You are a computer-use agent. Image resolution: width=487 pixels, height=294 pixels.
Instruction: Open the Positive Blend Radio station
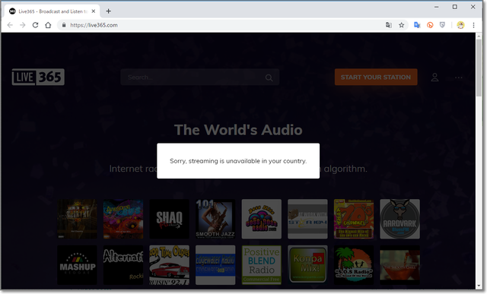tap(262, 265)
